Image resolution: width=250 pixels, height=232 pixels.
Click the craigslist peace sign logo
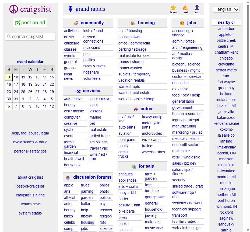pyautogui.click(x=14, y=9)
